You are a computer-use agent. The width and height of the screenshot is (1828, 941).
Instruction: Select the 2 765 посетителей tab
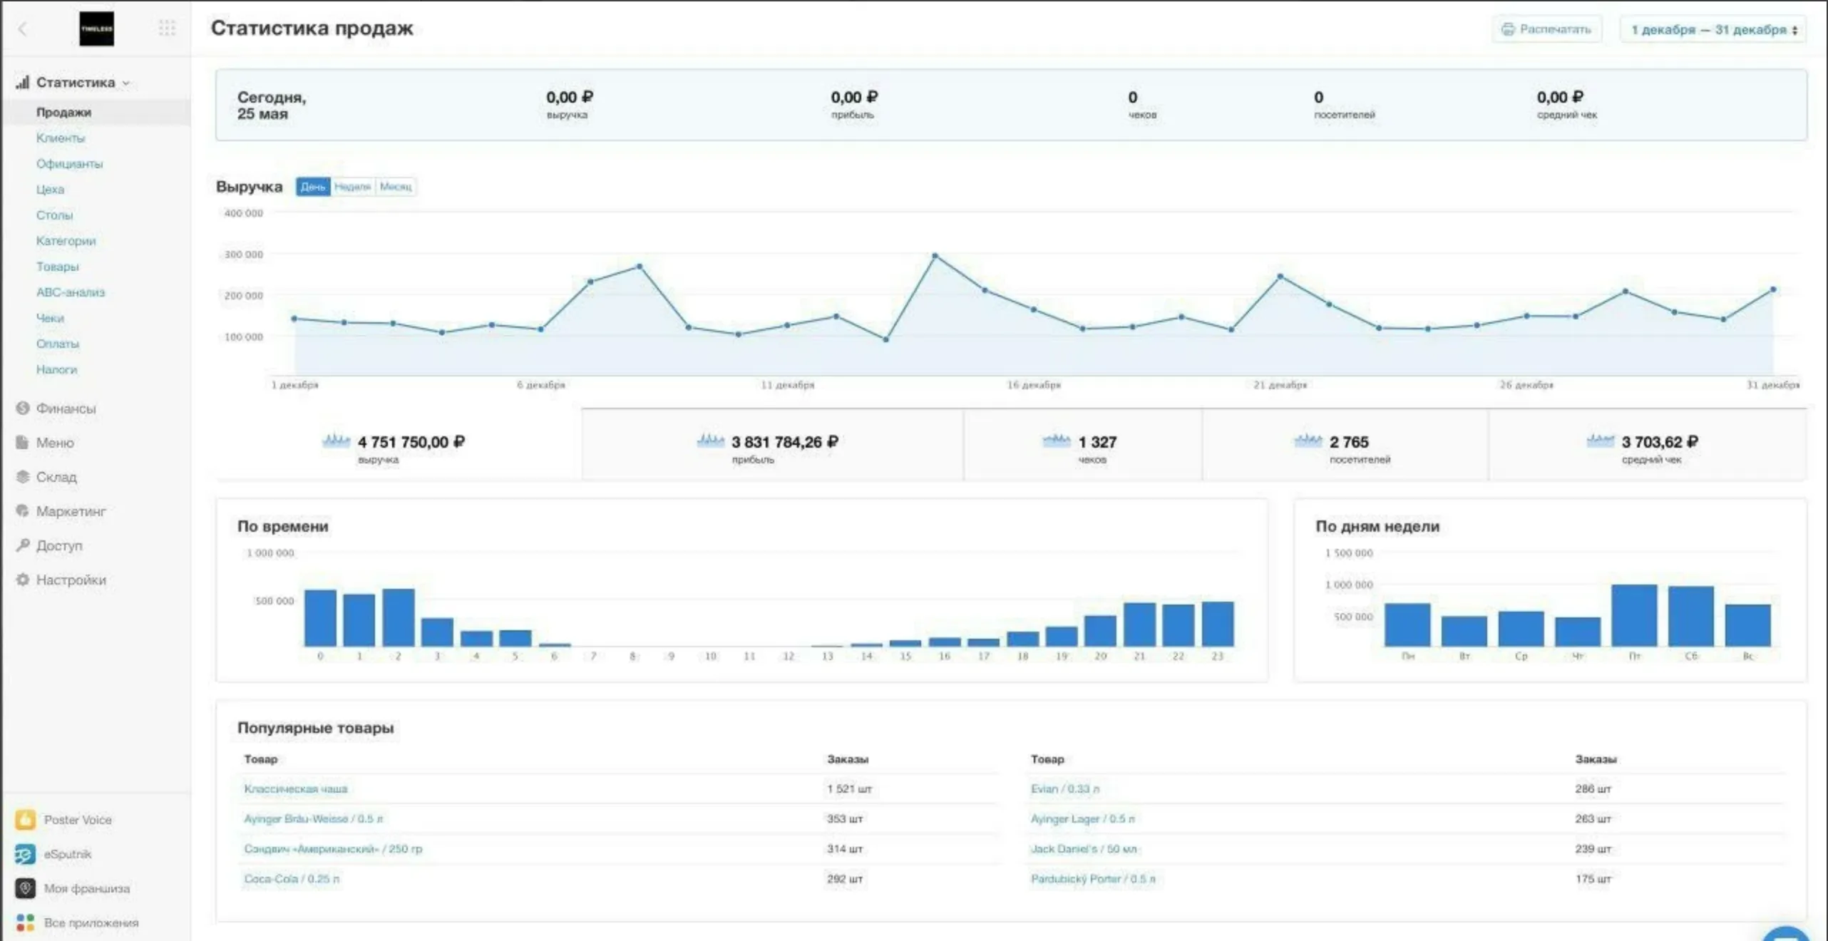click(x=1345, y=445)
